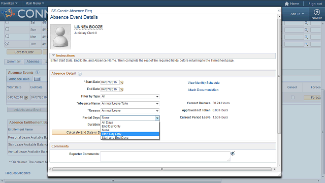Select Start and End Days option
Viewport: 325px width, 183px height.
(x=130, y=138)
